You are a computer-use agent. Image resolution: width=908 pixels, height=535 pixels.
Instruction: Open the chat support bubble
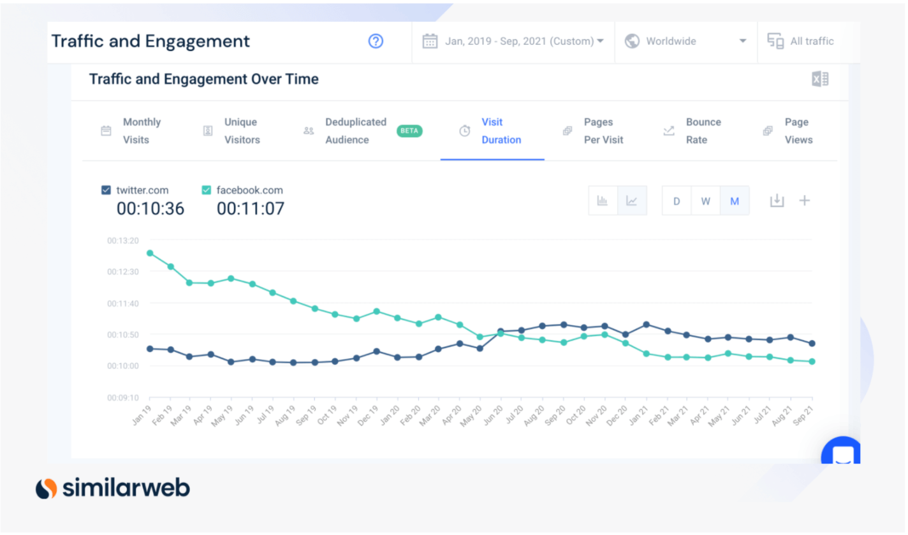click(x=842, y=454)
